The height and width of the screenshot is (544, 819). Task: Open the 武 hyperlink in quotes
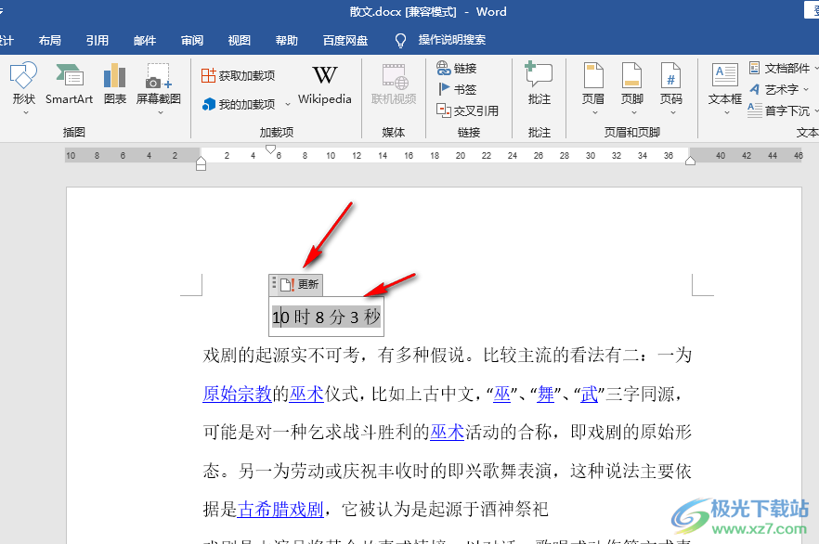click(589, 394)
